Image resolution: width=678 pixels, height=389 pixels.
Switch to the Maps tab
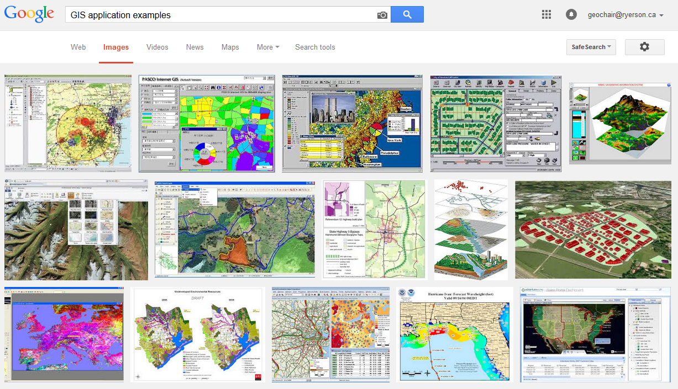point(230,47)
